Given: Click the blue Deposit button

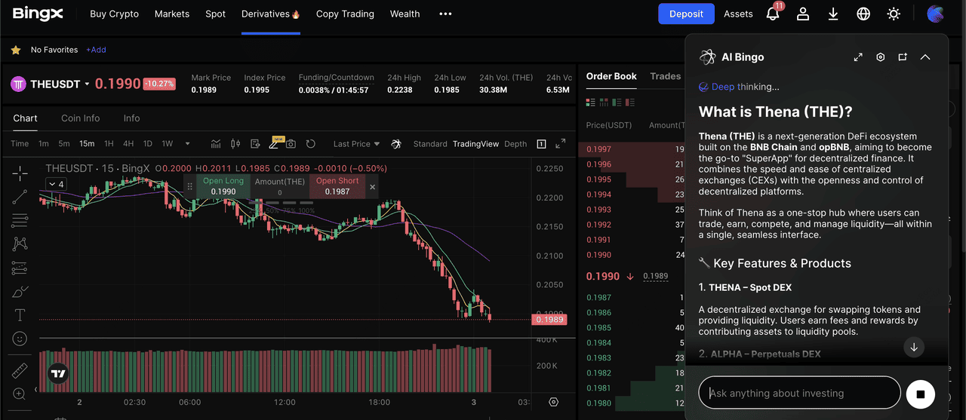Looking at the screenshot, I should pyautogui.click(x=686, y=14).
